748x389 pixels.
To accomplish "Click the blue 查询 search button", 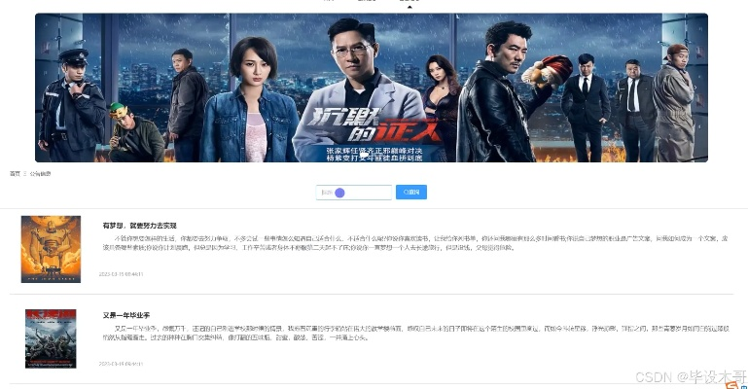I will (411, 193).
